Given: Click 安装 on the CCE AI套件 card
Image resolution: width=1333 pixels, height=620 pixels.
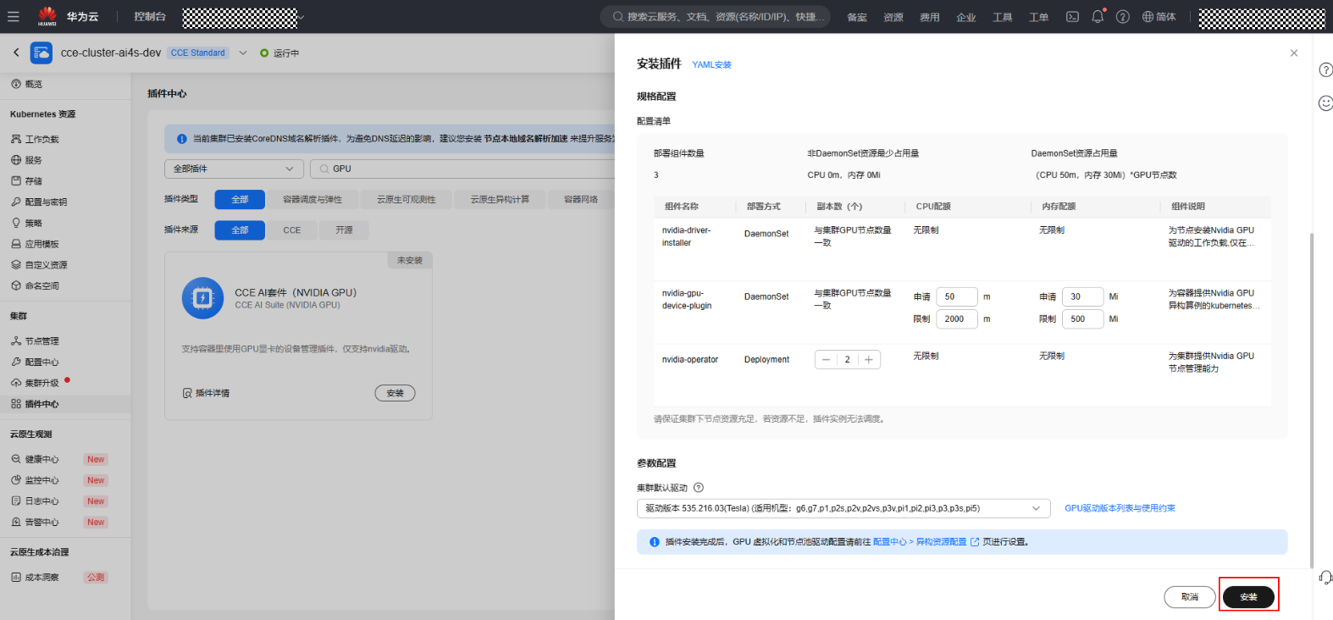Looking at the screenshot, I should click(395, 393).
